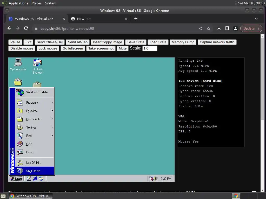This screenshot has height=199, width=266.
Task: Select Windows Update in the Start menu
Action: (35, 92)
